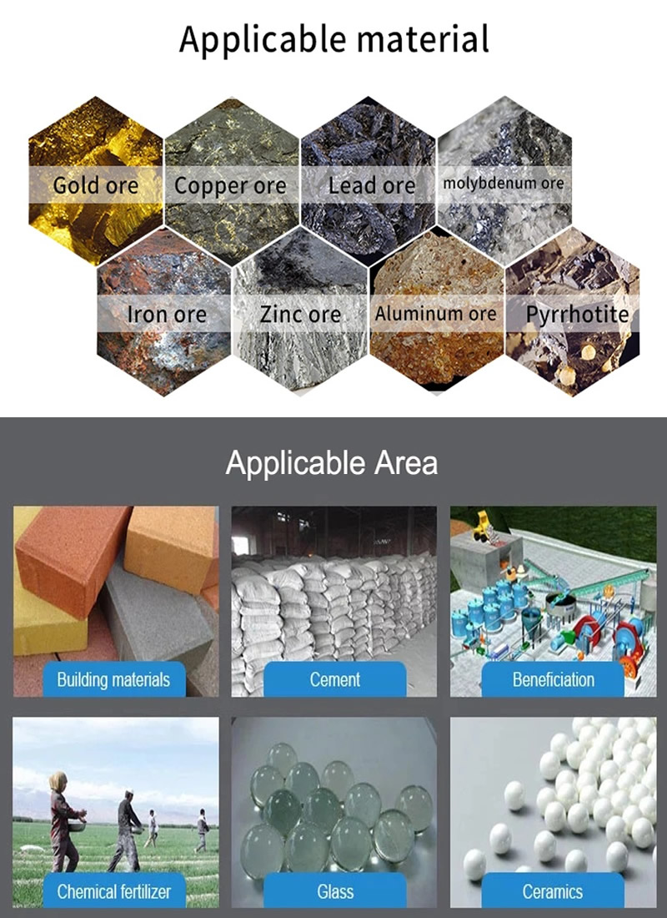Image resolution: width=667 pixels, height=918 pixels.
Task: Open the Chemical fertilizer label
Action: point(114,890)
